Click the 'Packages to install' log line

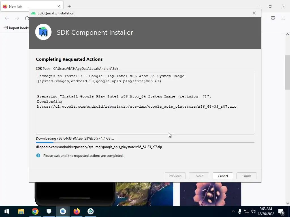pos(111,76)
